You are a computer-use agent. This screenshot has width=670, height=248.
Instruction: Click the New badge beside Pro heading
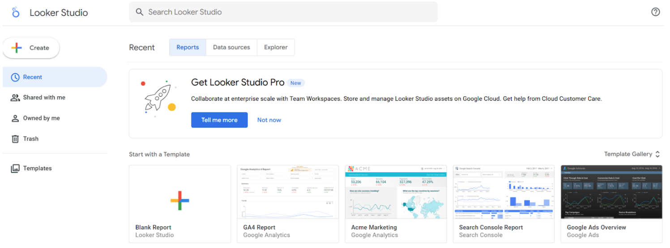296,83
